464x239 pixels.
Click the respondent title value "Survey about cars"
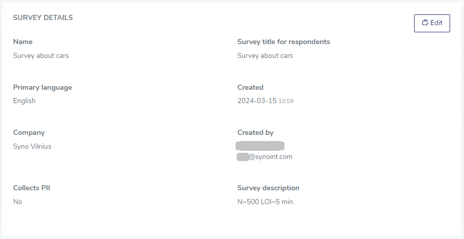(265, 56)
